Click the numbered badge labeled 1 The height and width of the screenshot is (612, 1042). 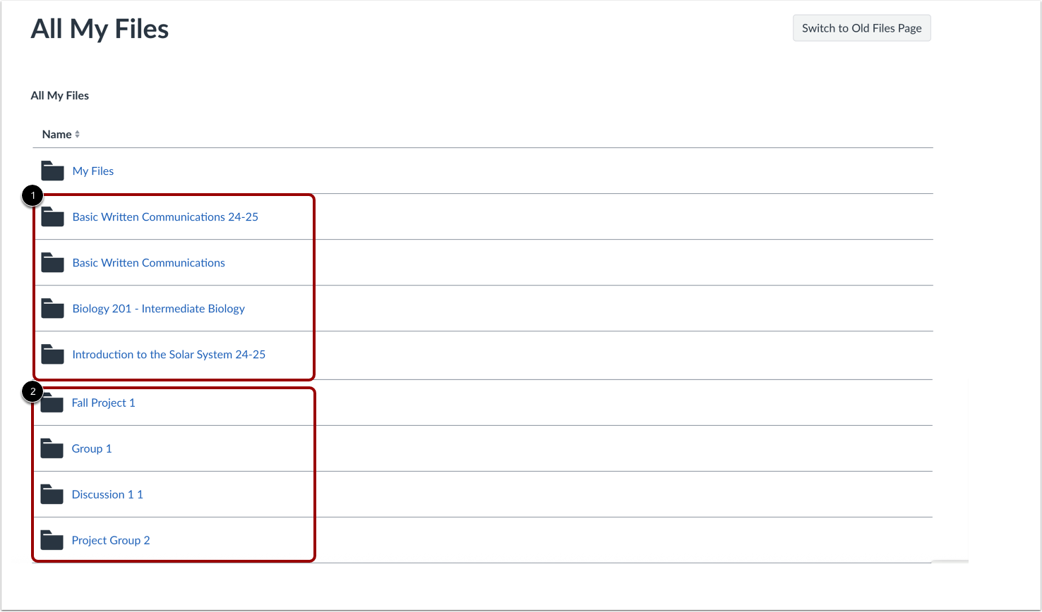point(32,195)
